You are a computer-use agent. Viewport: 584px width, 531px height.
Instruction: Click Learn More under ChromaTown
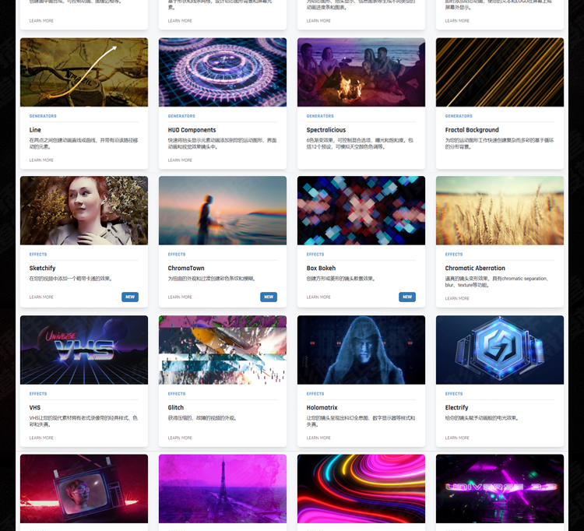180,297
